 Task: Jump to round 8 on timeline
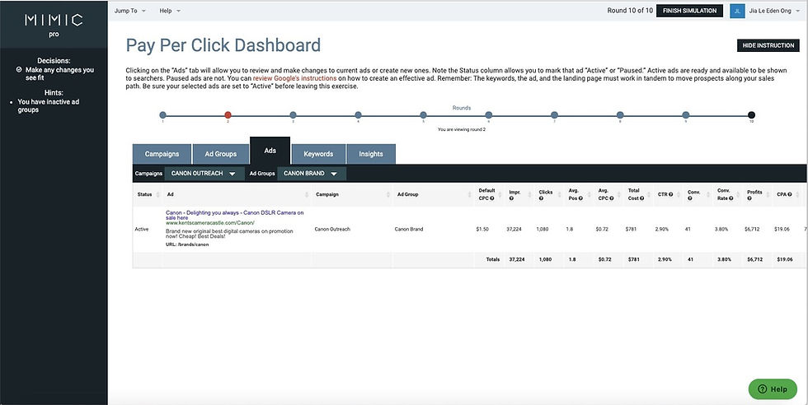620,114
